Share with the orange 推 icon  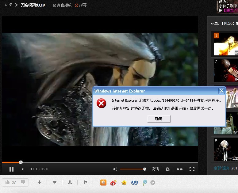(x=103, y=183)
